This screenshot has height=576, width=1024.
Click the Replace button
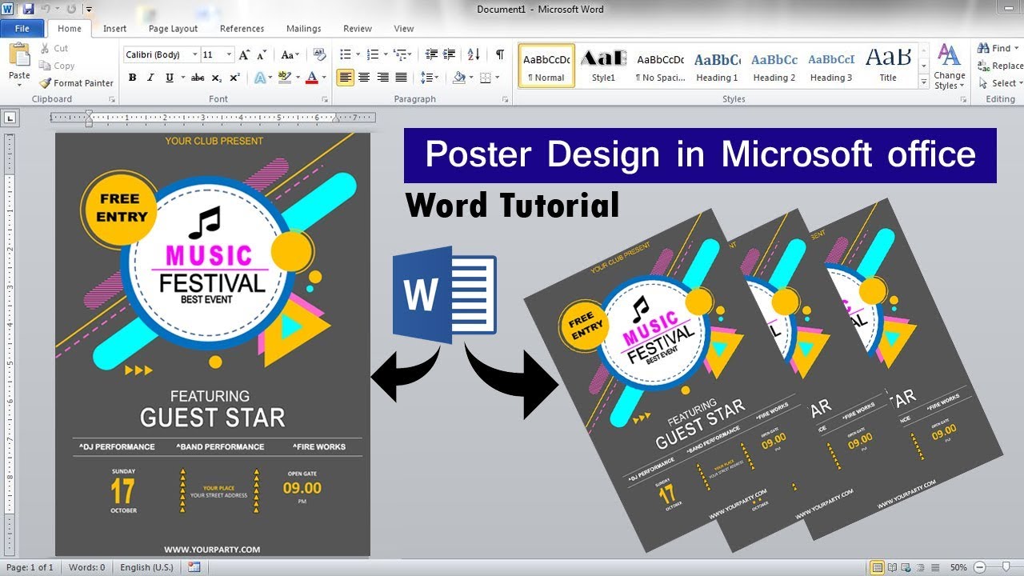pyautogui.click(x=1000, y=66)
